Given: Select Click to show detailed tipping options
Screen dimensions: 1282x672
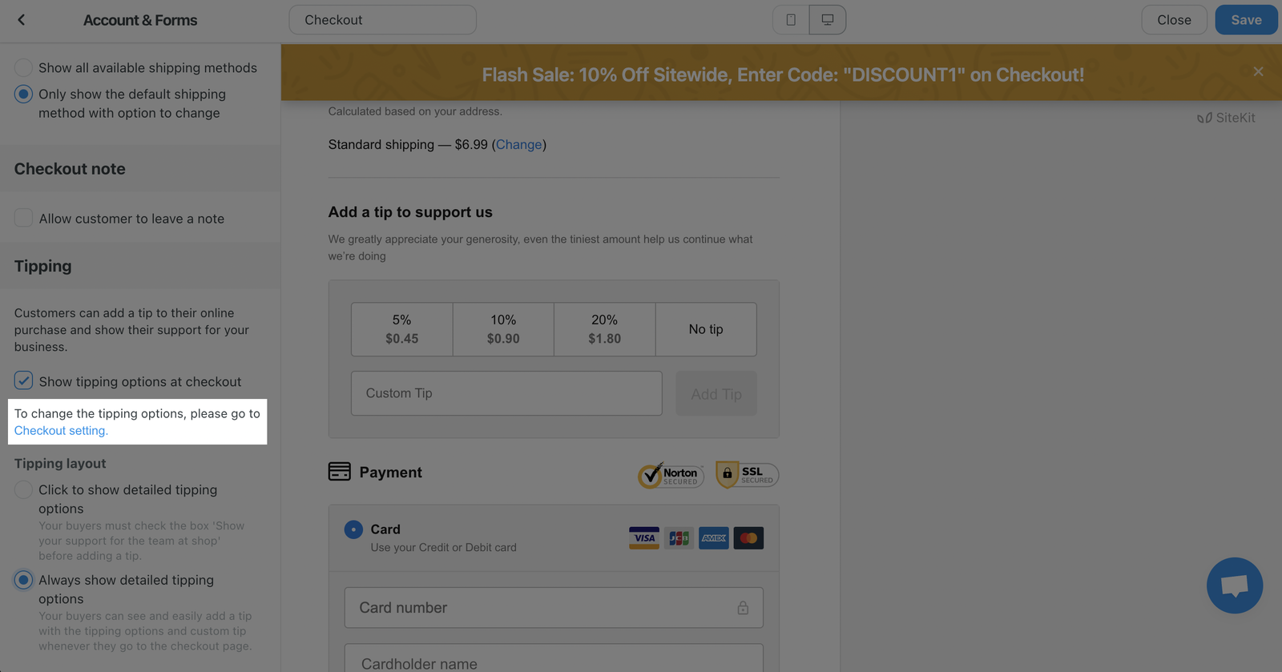Looking at the screenshot, I should 24,490.
